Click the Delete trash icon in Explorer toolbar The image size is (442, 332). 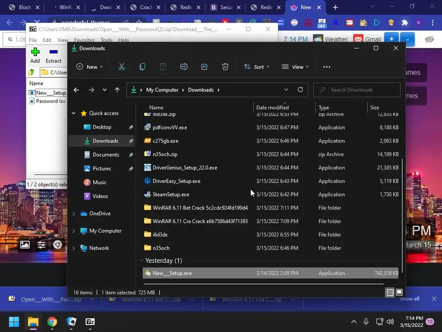[225, 67]
